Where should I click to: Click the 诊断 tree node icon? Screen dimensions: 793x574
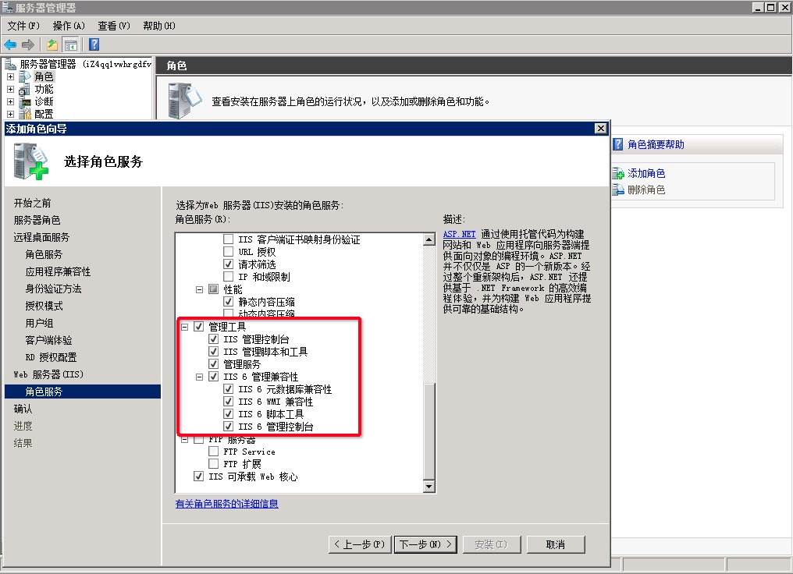(x=25, y=101)
